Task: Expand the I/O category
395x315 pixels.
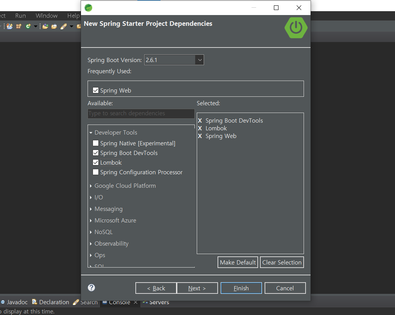Action: [91, 197]
